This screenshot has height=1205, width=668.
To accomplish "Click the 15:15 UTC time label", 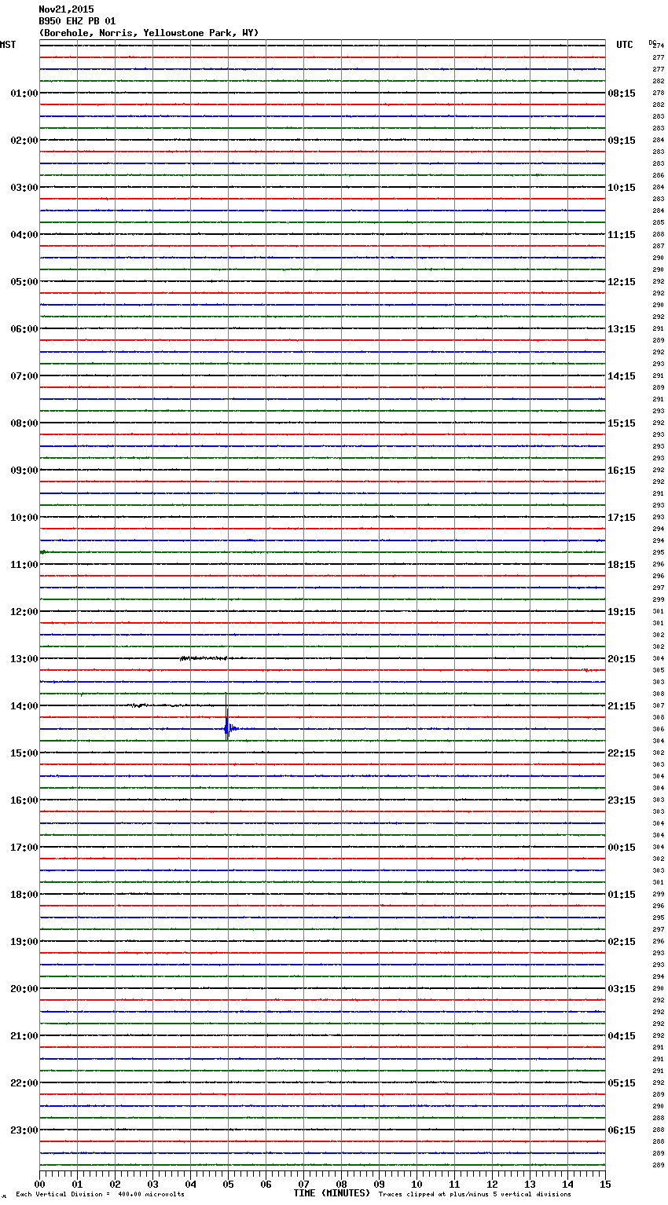I will [x=622, y=423].
